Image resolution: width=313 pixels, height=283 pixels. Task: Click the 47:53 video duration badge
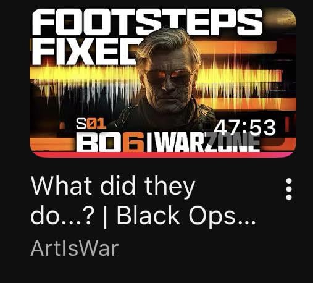pos(245,128)
